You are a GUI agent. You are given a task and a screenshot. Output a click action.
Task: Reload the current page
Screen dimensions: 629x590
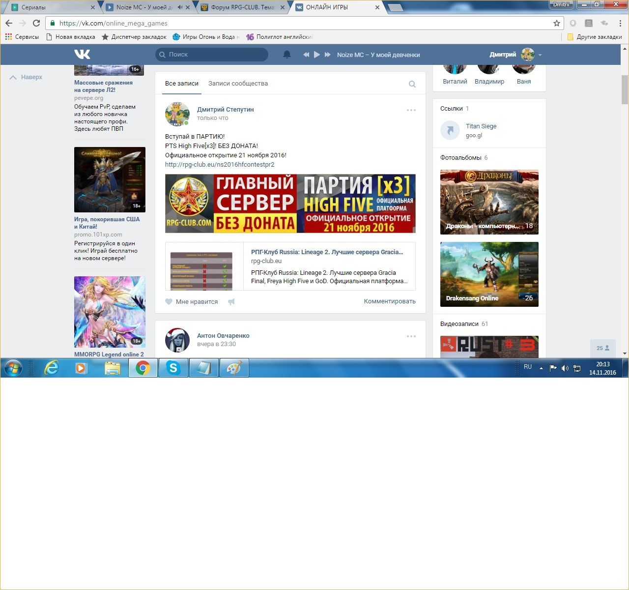(36, 23)
